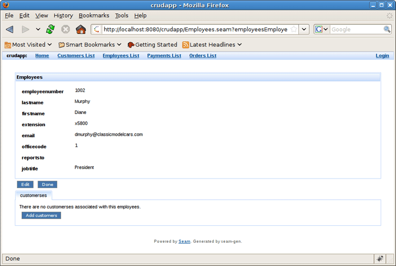
Task: Click the bug icon in status bar
Action: click(x=380, y=259)
